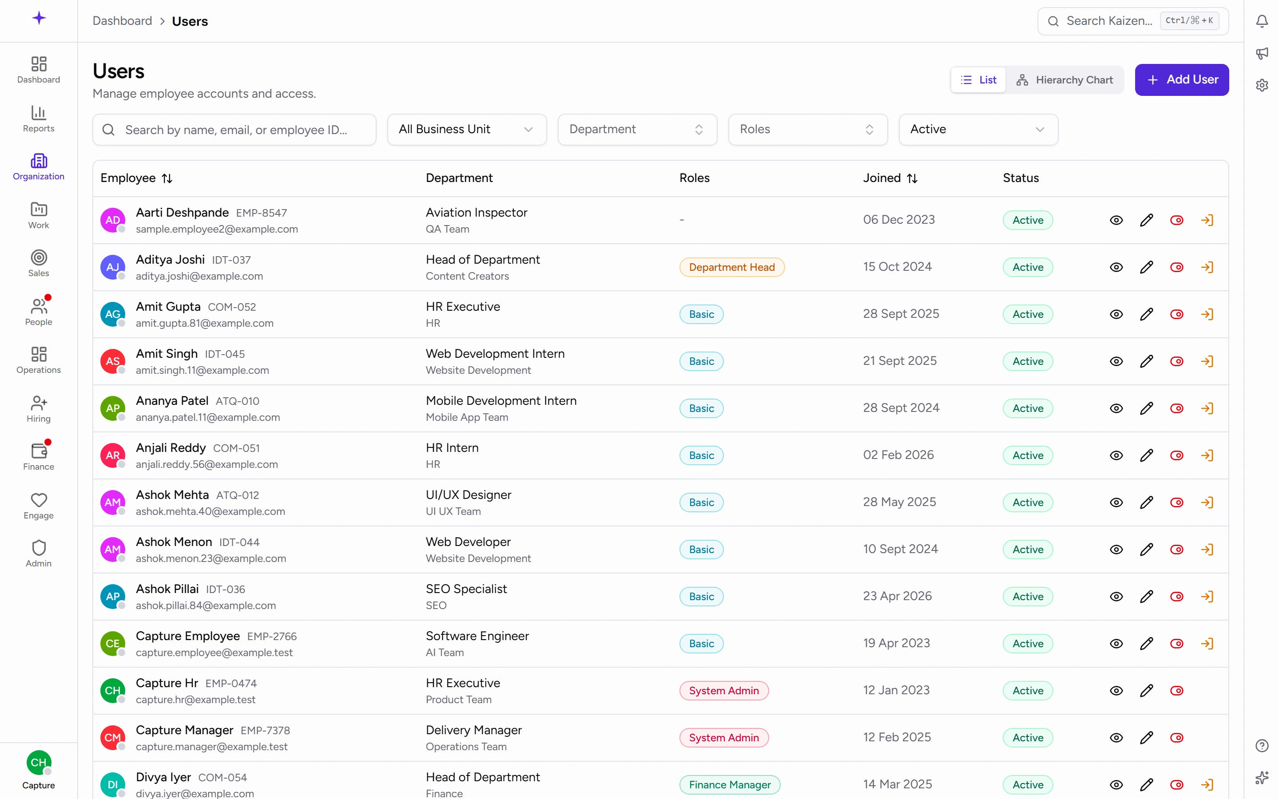The width and height of the screenshot is (1279, 799).
Task: View Ananya Patel via eye icon
Action: tap(1116, 408)
